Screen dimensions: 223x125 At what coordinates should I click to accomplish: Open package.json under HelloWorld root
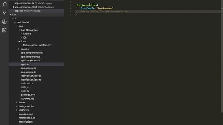pos(26,114)
